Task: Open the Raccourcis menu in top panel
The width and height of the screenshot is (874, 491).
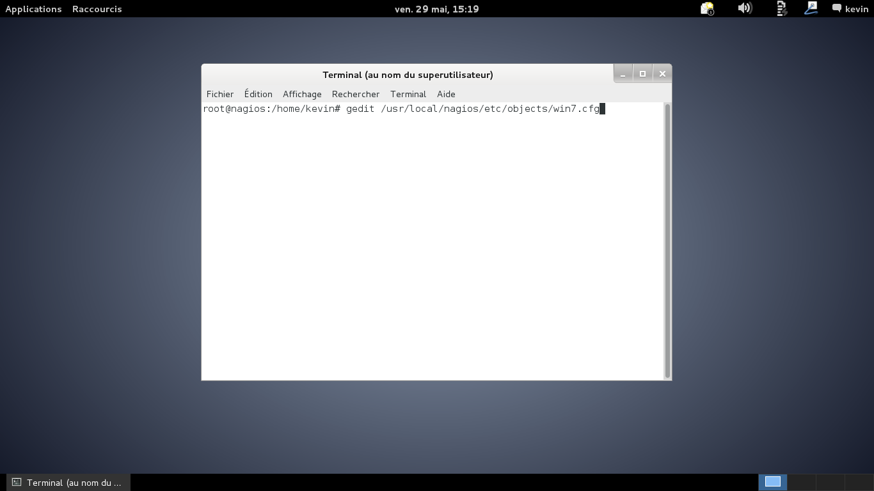Action: (97, 9)
